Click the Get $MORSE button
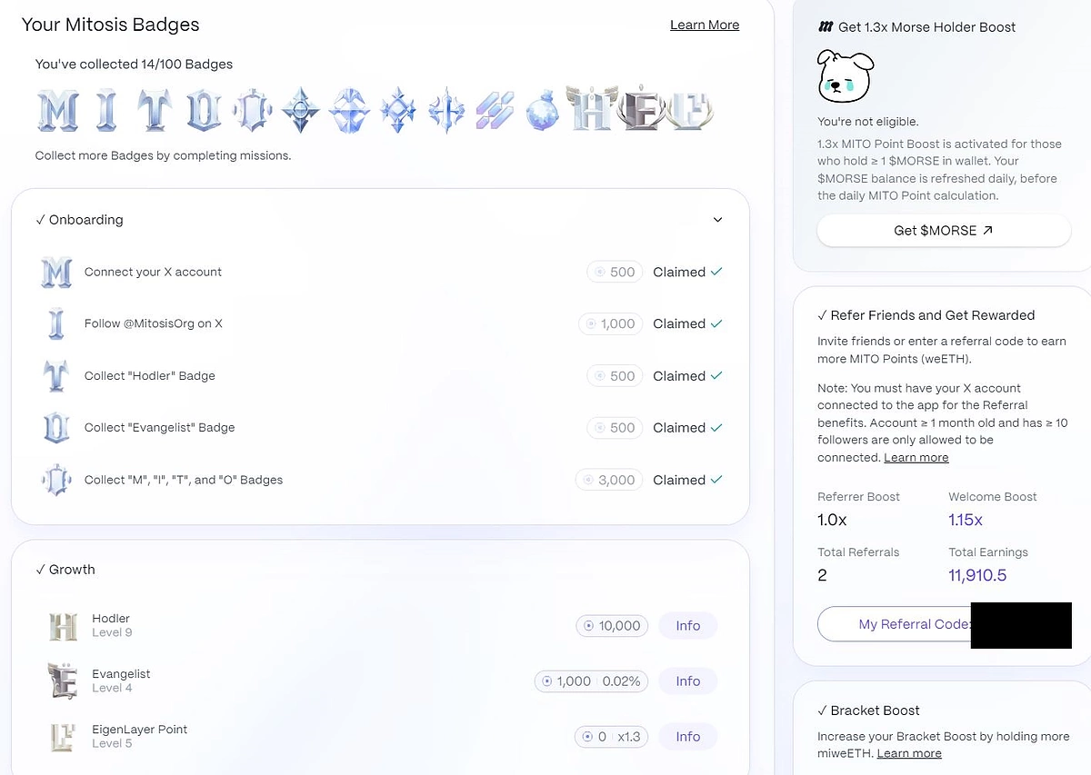 [x=944, y=231]
